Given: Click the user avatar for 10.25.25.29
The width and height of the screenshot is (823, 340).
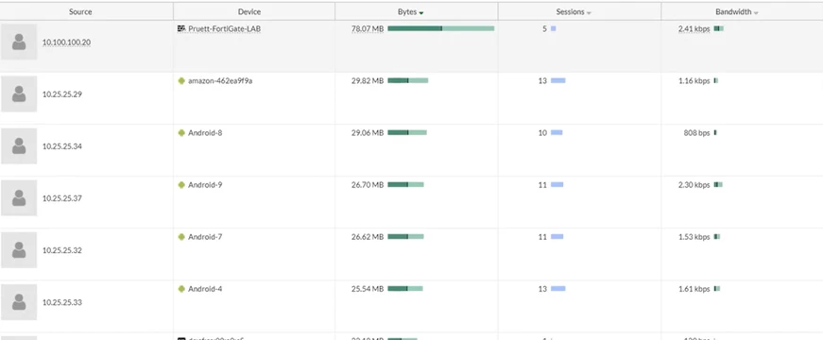Looking at the screenshot, I should pyautogui.click(x=19, y=93).
